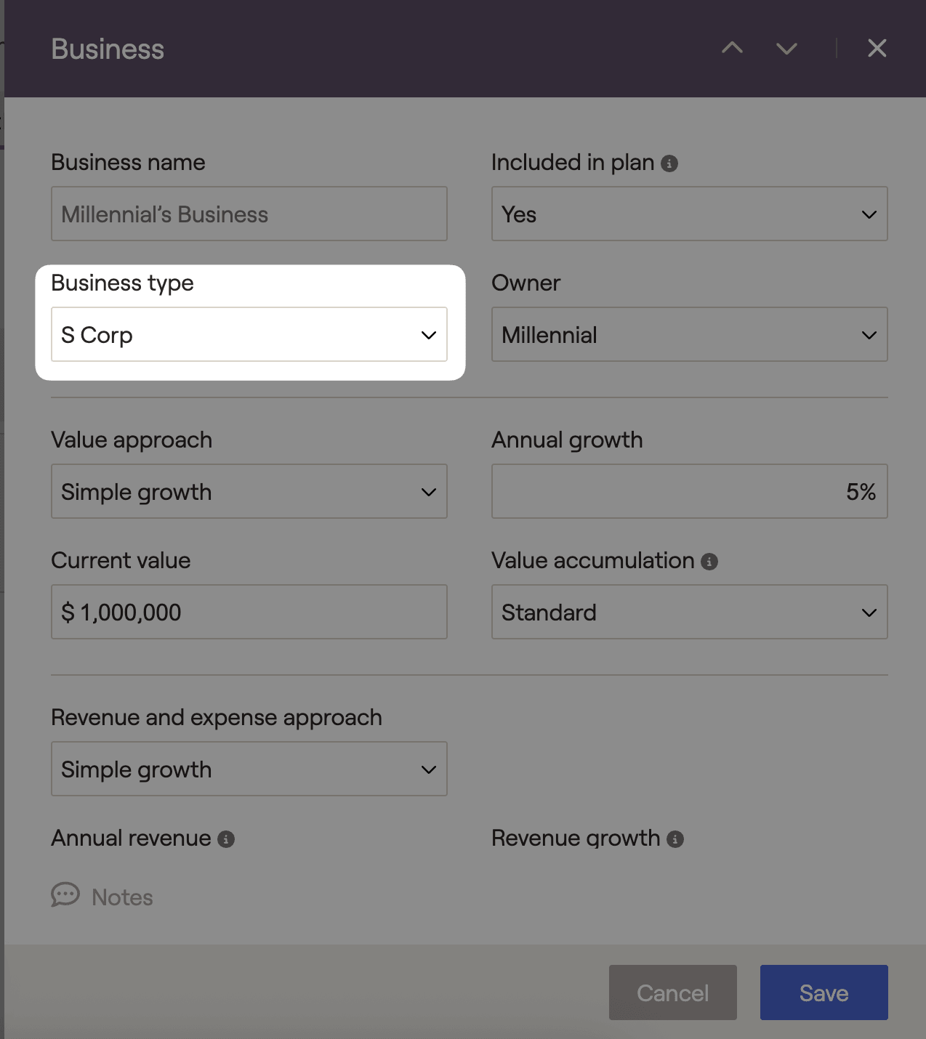Click the Business name input field
Image resolution: width=926 pixels, height=1039 pixels.
(x=249, y=214)
